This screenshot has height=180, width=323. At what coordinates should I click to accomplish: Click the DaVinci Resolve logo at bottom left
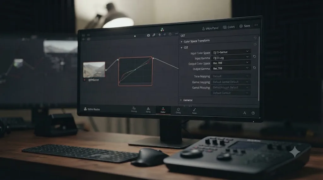coord(92,109)
